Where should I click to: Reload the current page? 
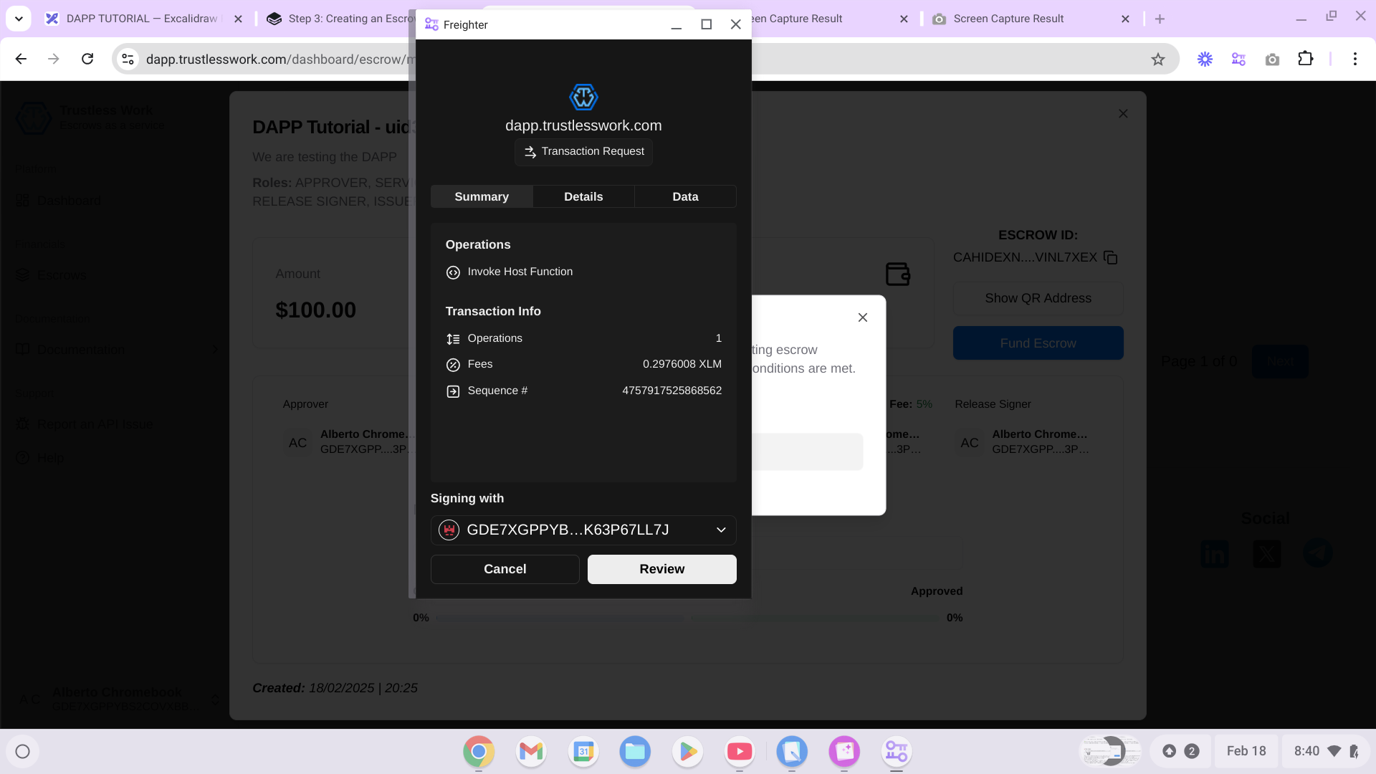[87, 59]
